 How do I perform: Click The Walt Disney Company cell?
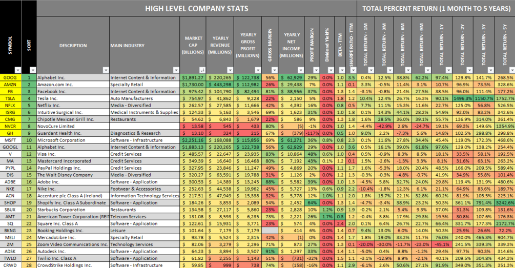tap(73, 175)
